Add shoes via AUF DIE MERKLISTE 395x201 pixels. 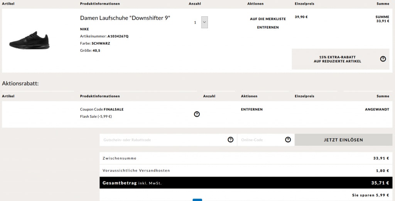(x=268, y=19)
